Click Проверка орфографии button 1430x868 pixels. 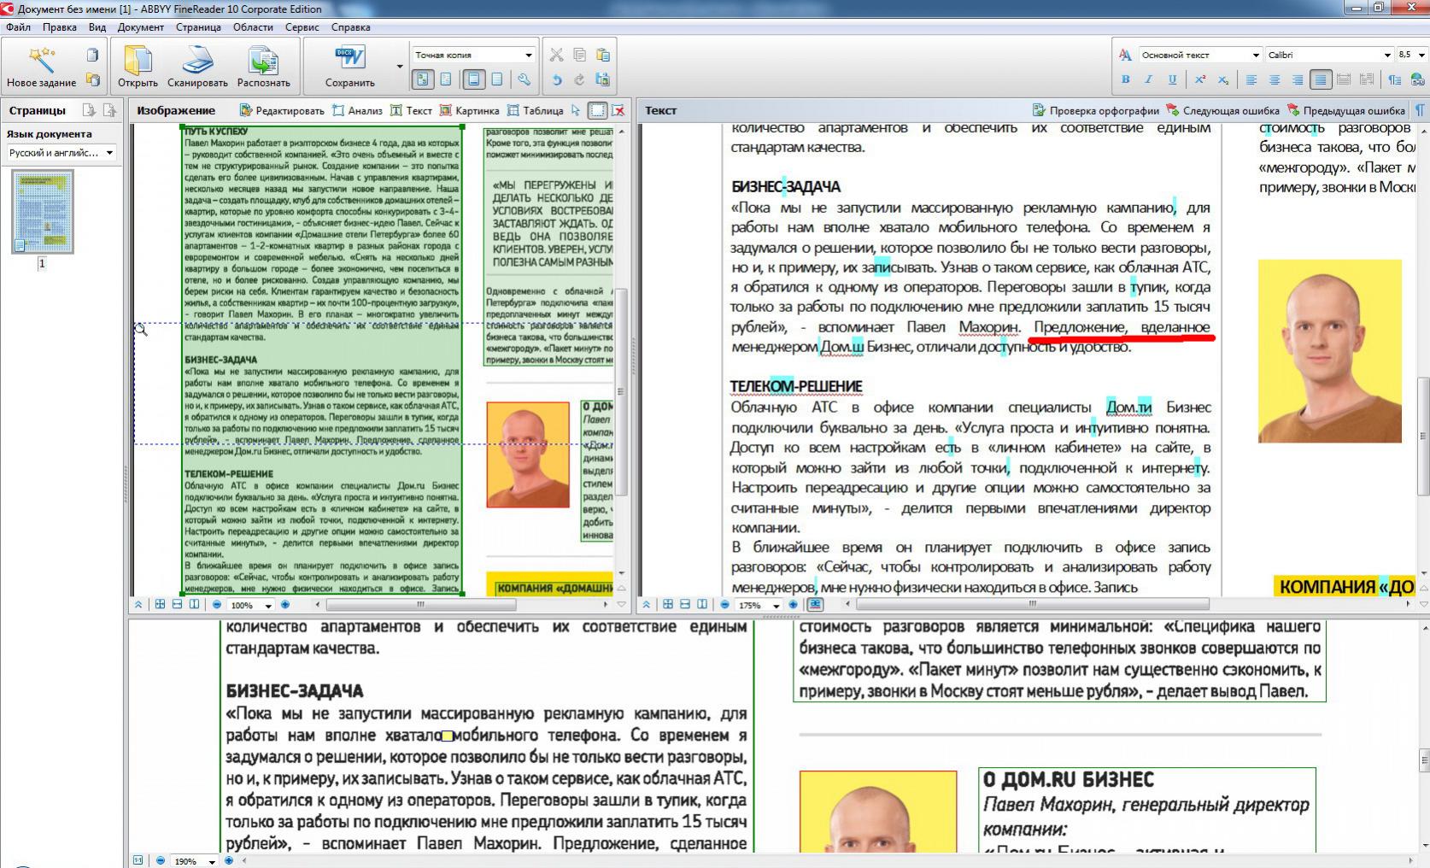click(x=1096, y=110)
